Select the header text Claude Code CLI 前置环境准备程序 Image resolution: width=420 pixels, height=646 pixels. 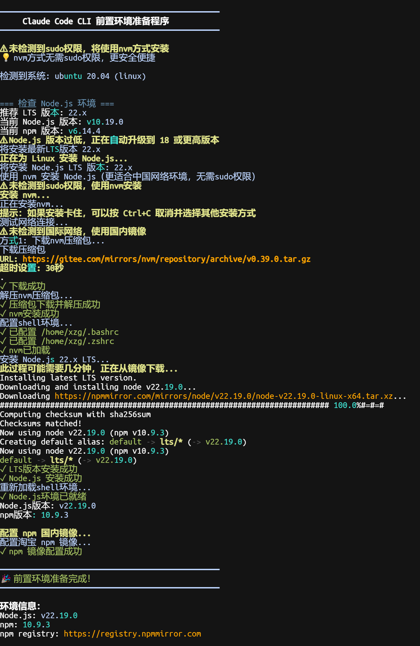pyautogui.click(x=96, y=21)
